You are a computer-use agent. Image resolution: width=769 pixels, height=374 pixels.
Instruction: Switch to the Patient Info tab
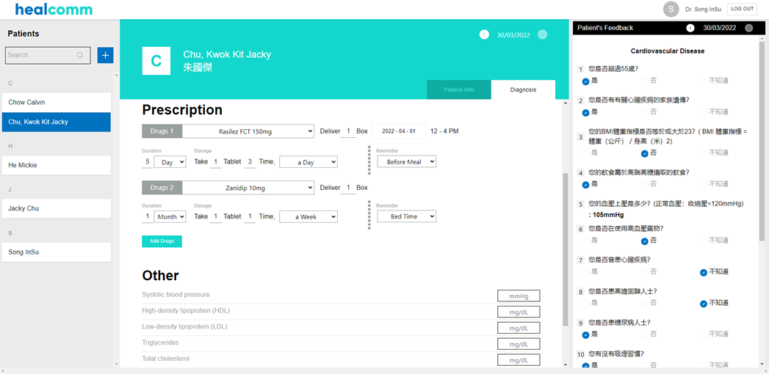[458, 89]
